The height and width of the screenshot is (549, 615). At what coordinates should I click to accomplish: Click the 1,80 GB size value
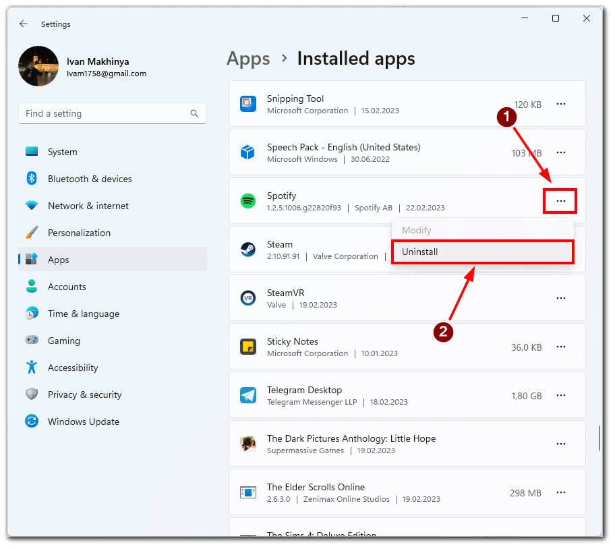[527, 397]
